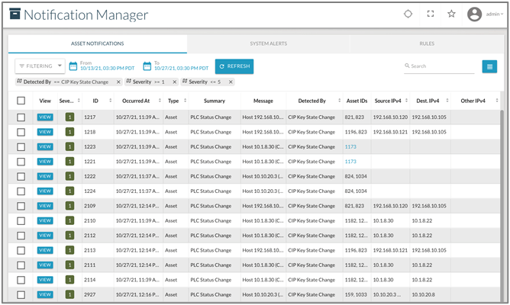Viewport: 510px width, 305px height.
Task: Check the row with ID 1221
Action: pos(21,162)
